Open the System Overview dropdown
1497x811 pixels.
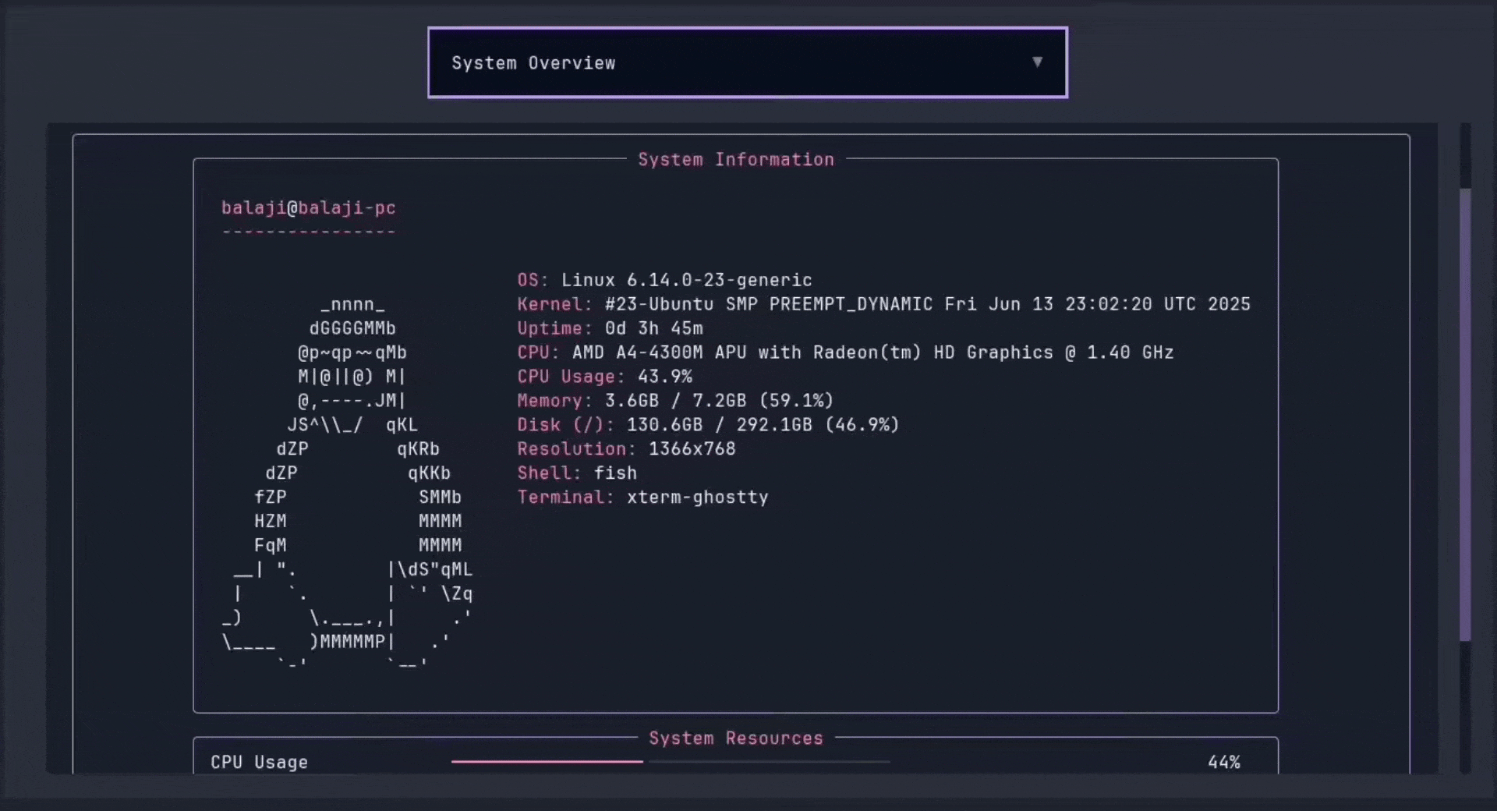pos(747,62)
